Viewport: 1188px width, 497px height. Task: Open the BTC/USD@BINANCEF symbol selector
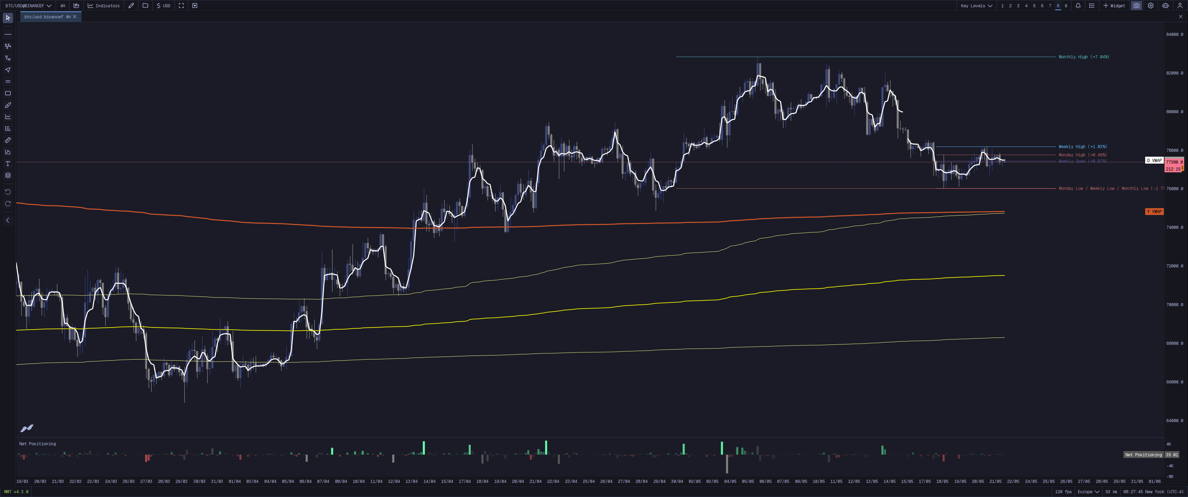(x=28, y=6)
